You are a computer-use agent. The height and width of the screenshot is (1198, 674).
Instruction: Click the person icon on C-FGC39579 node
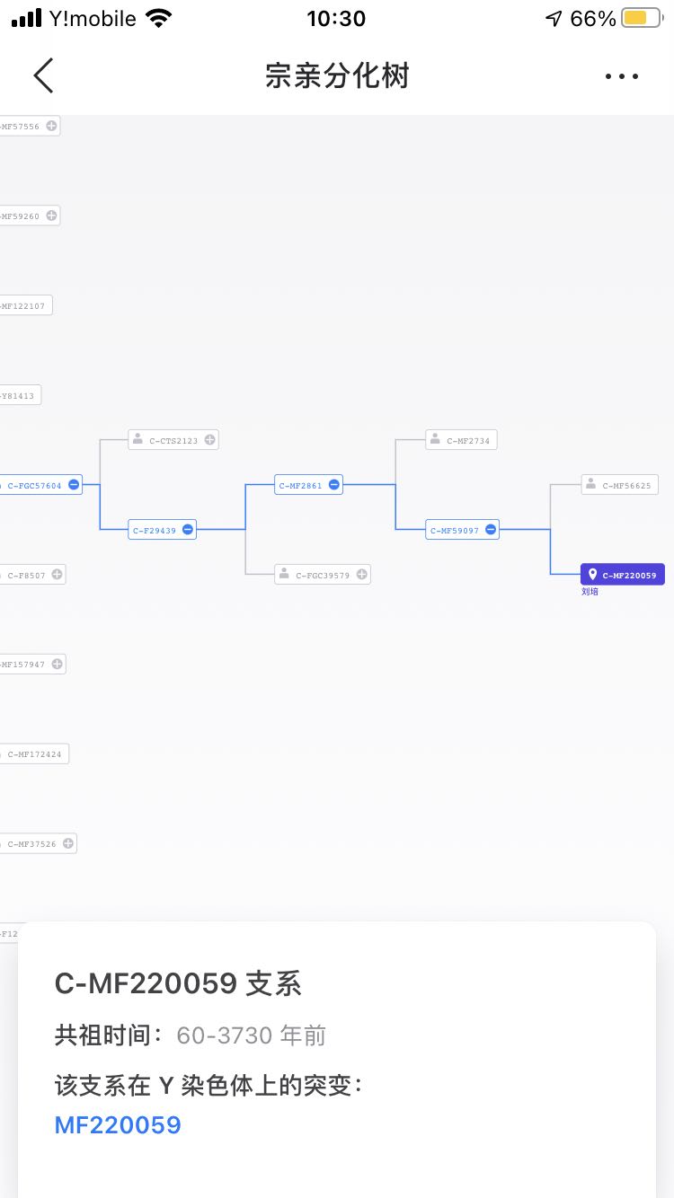pos(284,575)
